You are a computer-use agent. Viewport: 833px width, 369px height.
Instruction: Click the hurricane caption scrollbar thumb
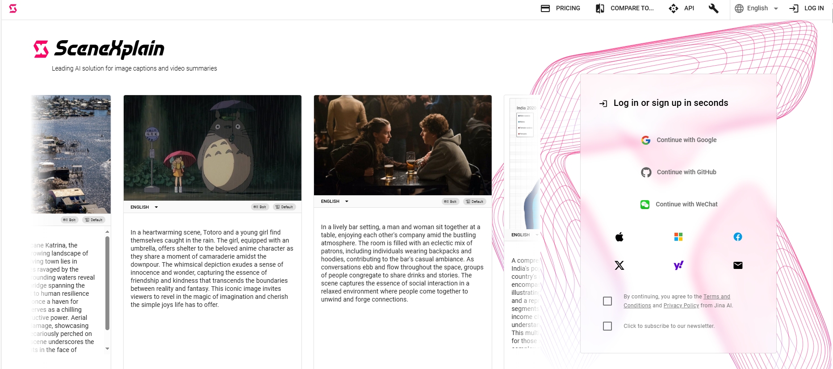click(x=107, y=283)
